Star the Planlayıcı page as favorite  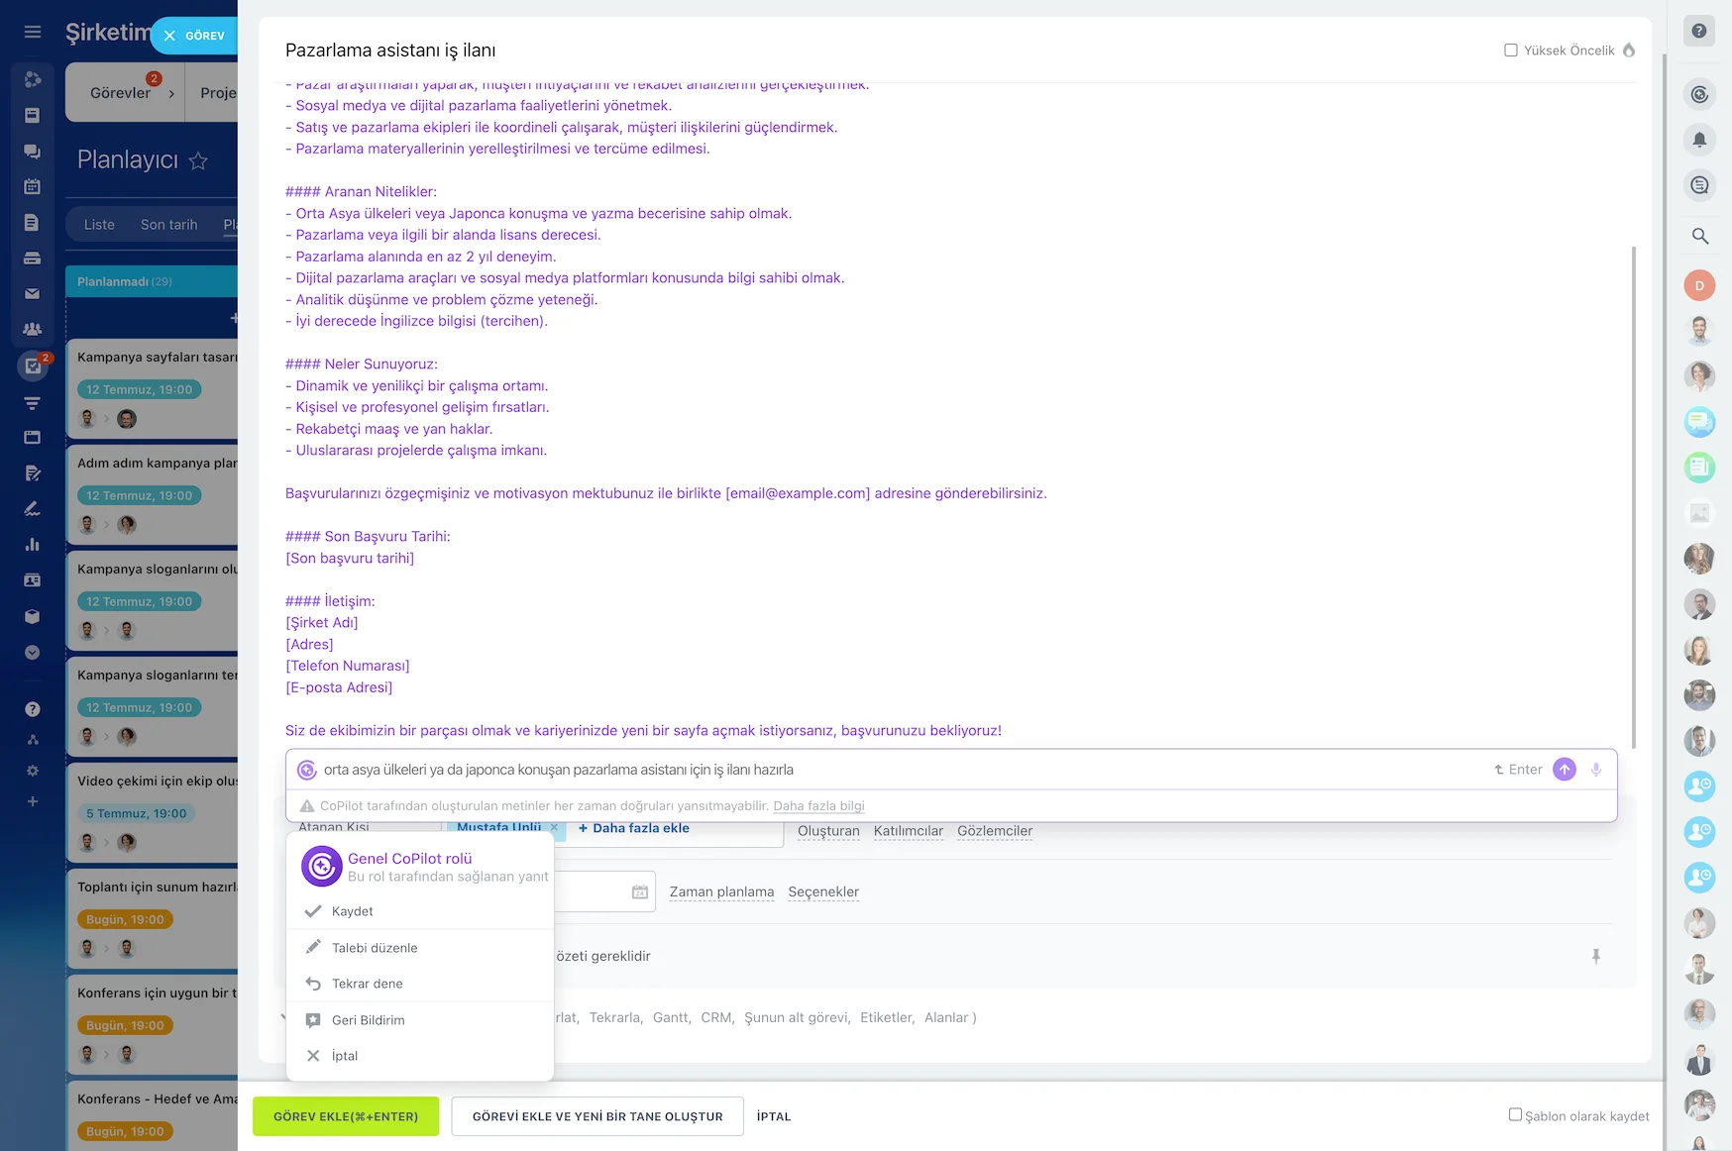(198, 160)
